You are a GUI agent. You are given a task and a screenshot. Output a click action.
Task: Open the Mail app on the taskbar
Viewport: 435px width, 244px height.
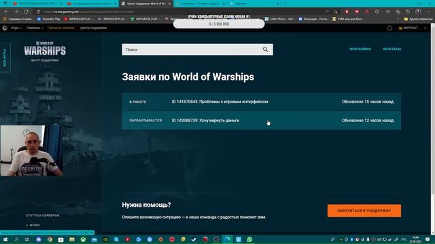(x=94, y=239)
